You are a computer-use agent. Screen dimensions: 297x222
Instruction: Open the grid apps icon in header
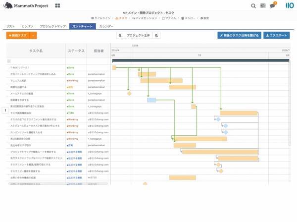(x=57, y=6)
